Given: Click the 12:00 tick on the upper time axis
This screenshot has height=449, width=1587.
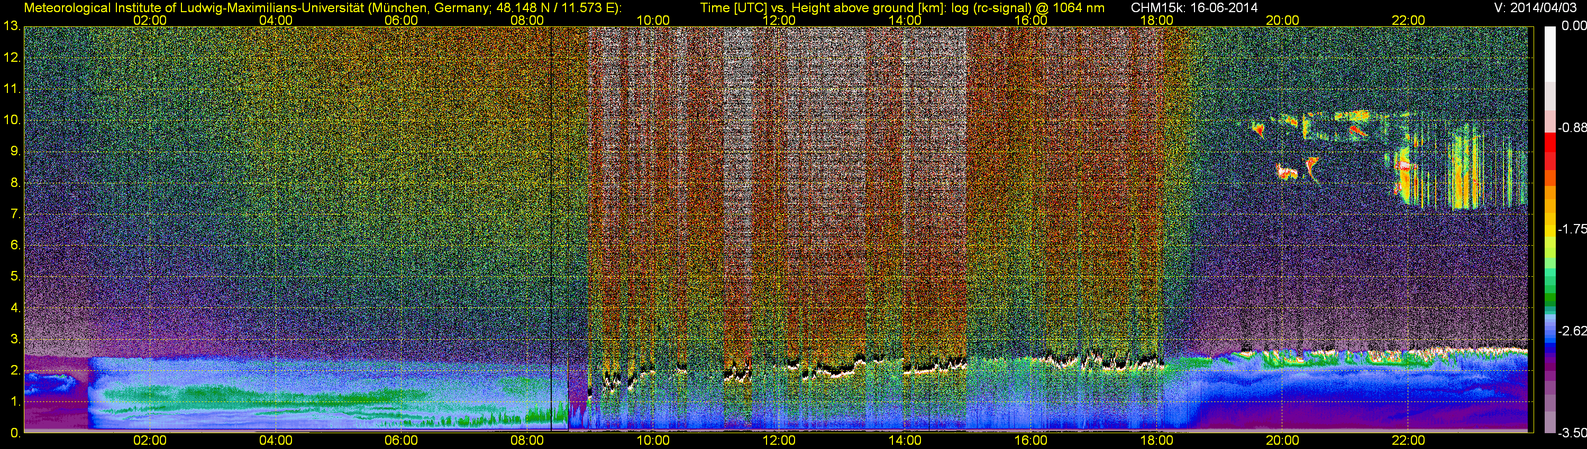Looking at the screenshot, I should pyautogui.click(x=779, y=20).
